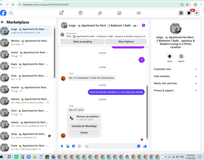Viewport: 204px width, 160px height.
Task: Open the Jorge conversation in the list
Action: [26, 31]
